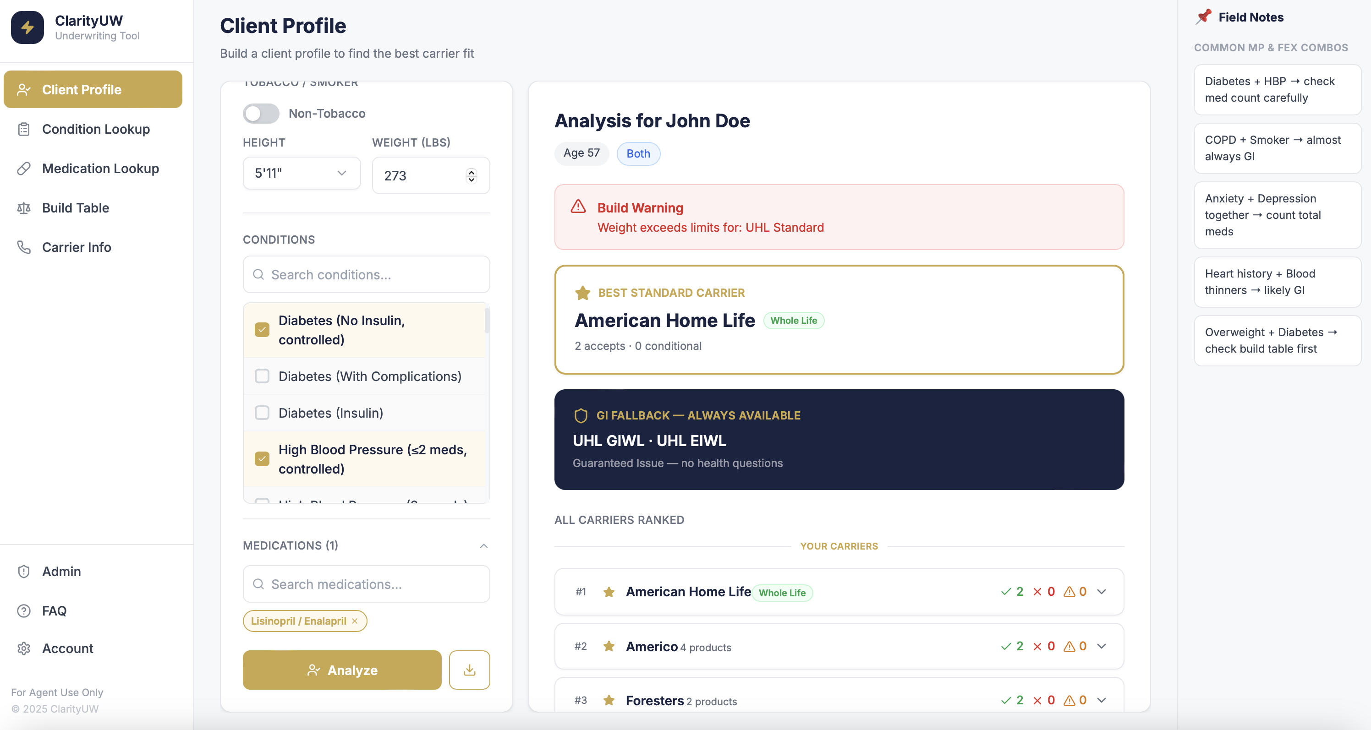Image resolution: width=1371 pixels, height=730 pixels.
Task: Click the star icon on Americo row
Action: pyautogui.click(x=609, y=646)
